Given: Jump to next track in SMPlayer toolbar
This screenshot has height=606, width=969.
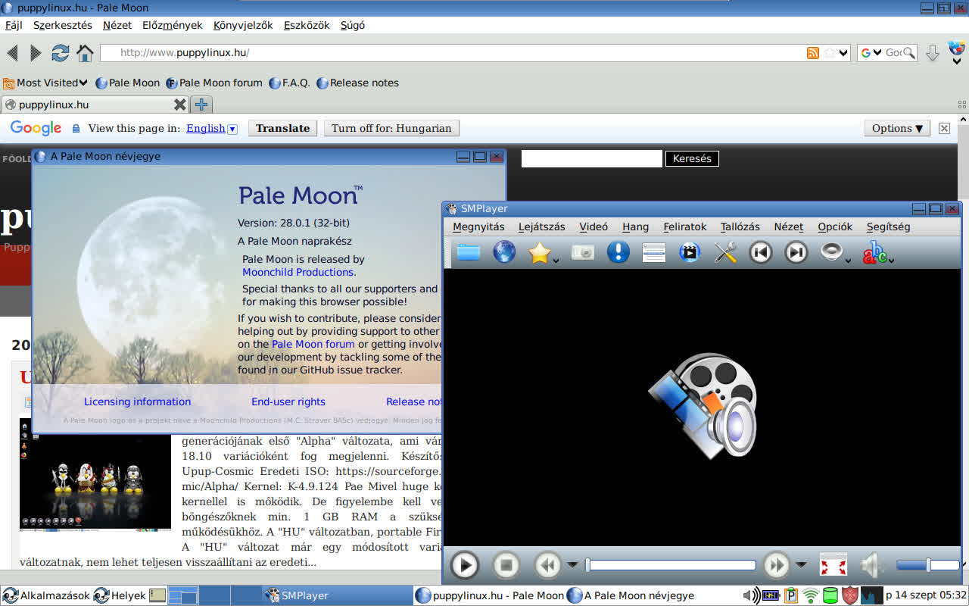Looking at the screenshot, I should (x=796, y=252).
